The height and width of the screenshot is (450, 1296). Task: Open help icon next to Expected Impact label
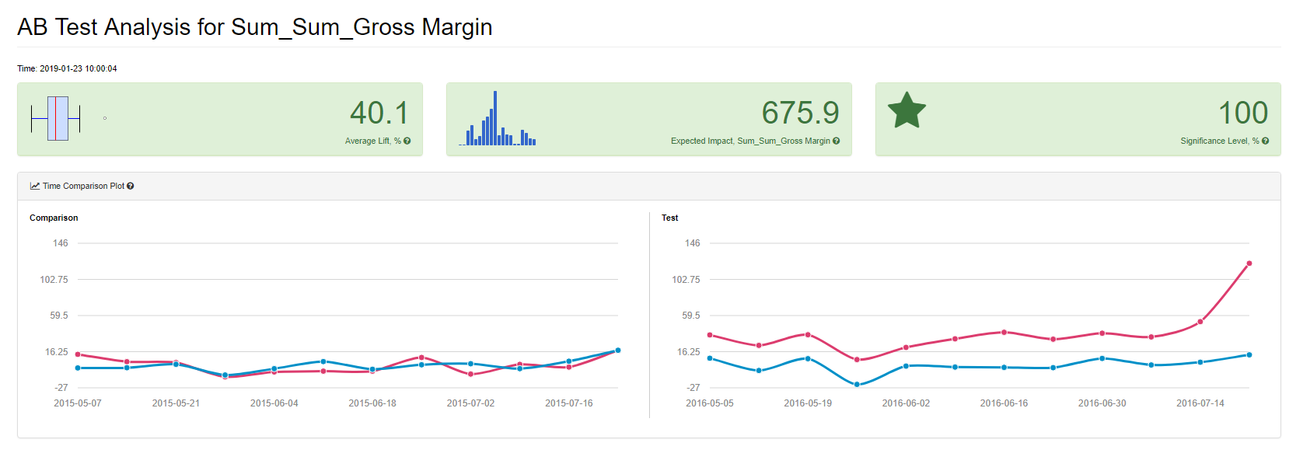pos(837,141)
